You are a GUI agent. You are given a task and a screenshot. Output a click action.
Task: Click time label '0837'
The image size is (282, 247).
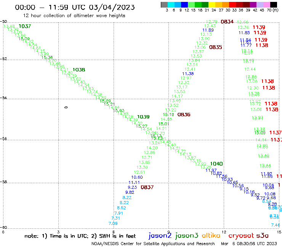[x=147, y=187]
